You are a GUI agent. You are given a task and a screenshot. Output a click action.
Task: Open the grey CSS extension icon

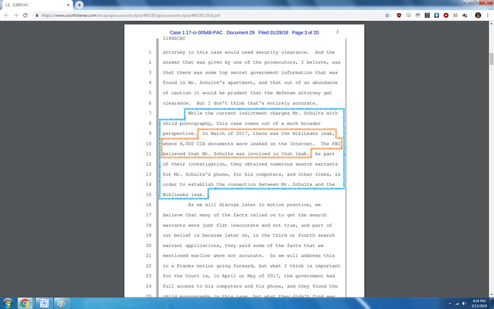coord(408,15)
